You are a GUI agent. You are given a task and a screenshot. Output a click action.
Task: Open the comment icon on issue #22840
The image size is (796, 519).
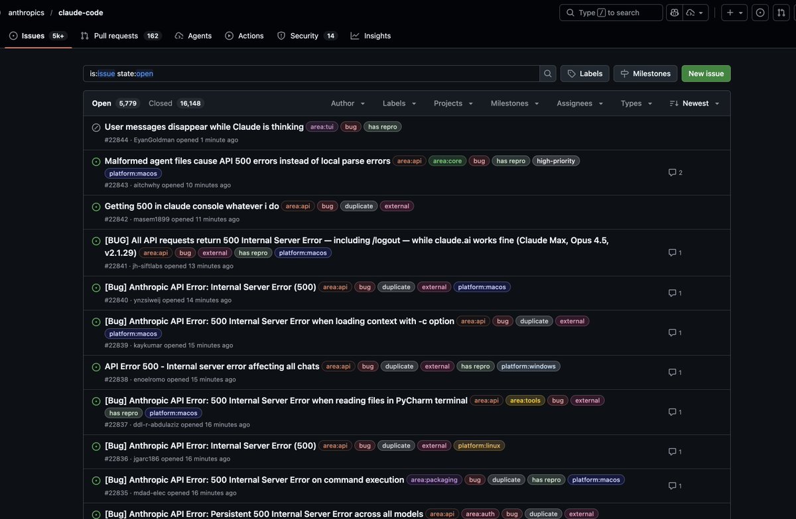675,293
